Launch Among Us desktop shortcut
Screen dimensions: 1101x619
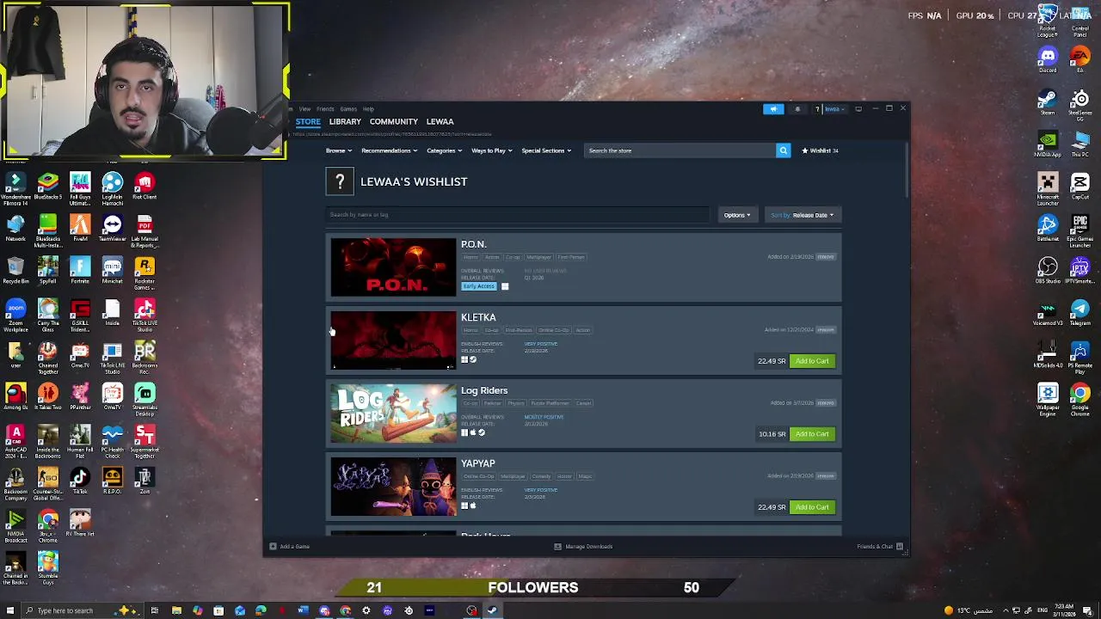coord(15,397)
